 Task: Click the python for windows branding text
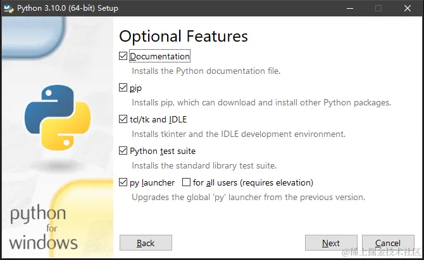point(44,228)
